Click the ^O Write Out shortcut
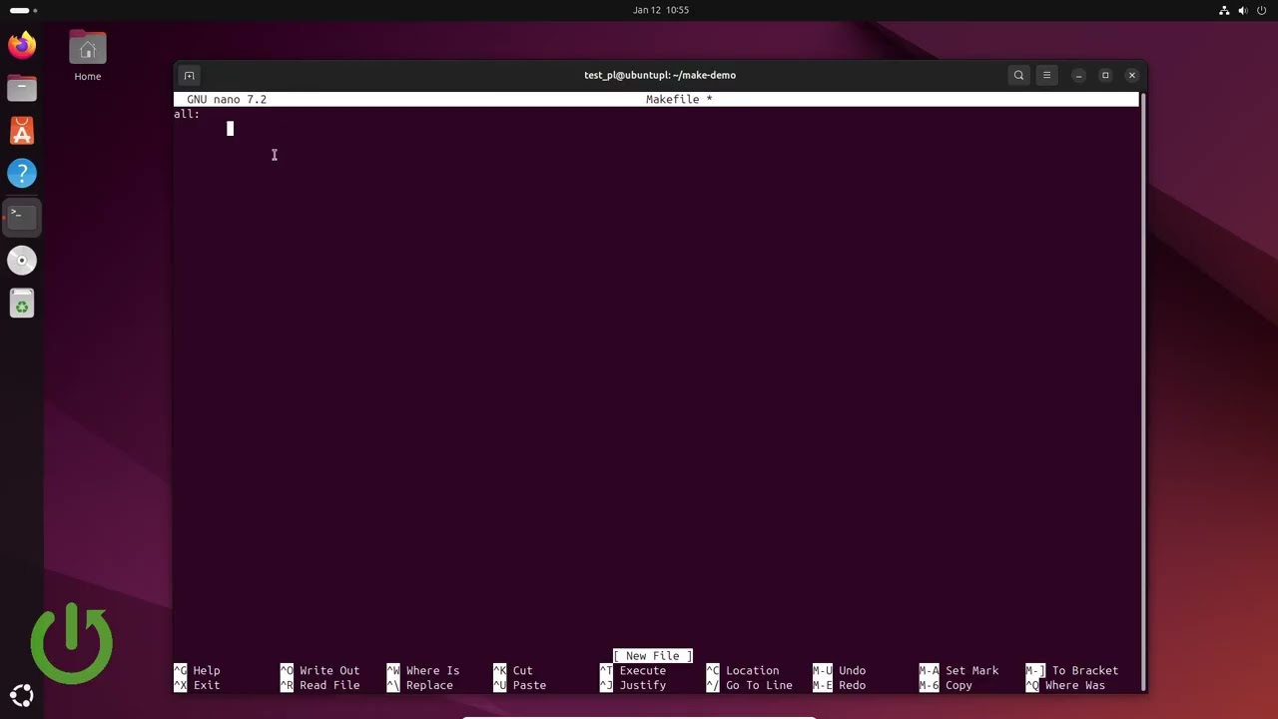 point(319,671)
